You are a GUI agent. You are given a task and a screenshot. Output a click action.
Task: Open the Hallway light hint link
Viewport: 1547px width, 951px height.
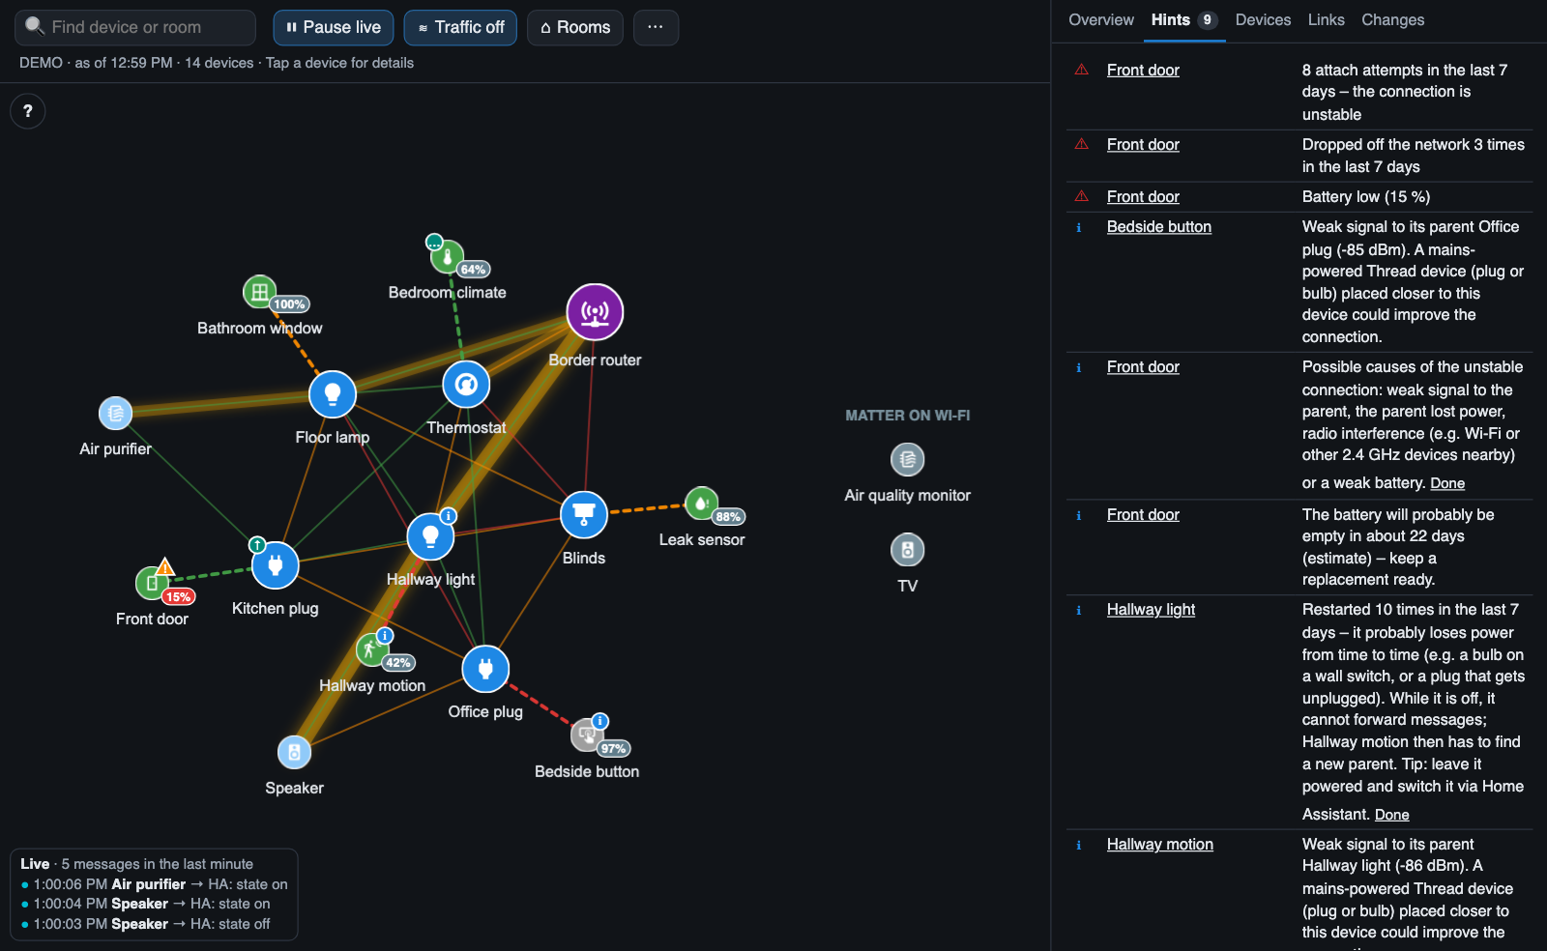point(1151,610)
